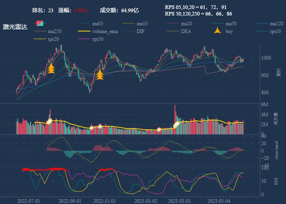Show or hide the ma250 line
Viewport: 286px width, 204px height.
pos(40,31)
